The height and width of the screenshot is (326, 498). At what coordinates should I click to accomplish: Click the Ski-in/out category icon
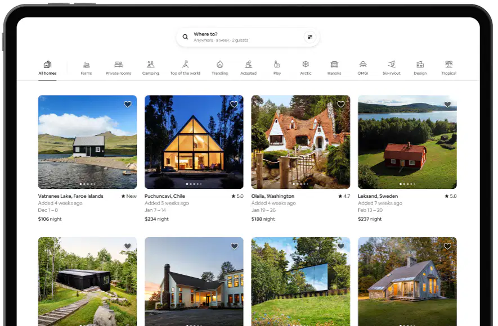(392, 65)
